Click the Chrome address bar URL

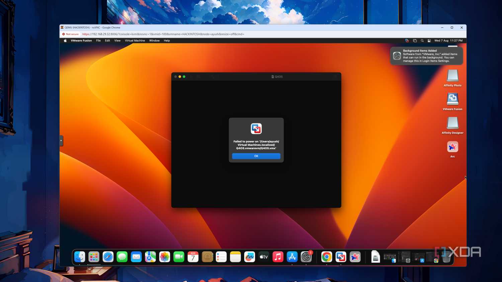click(x=163, y=34)
